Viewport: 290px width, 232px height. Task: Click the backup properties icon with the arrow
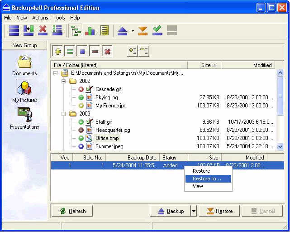click(29, 30)
